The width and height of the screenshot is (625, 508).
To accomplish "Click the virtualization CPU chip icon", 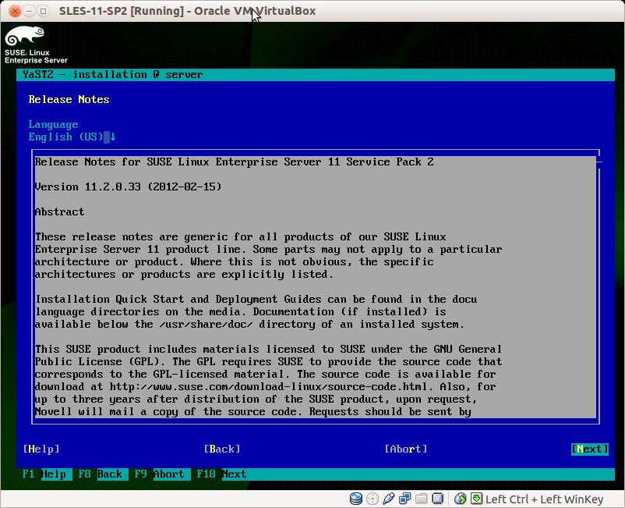I will (438, 499).
